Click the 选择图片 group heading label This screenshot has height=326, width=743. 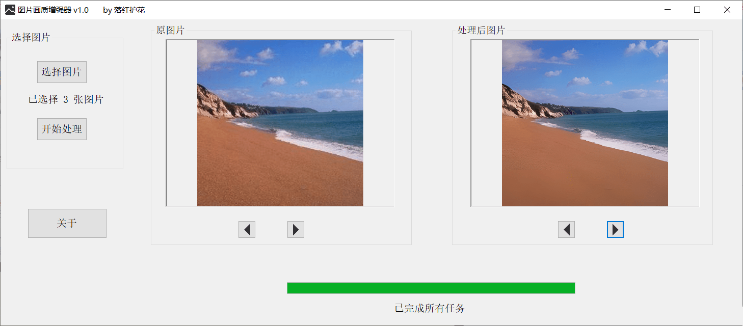click(31, 37)
